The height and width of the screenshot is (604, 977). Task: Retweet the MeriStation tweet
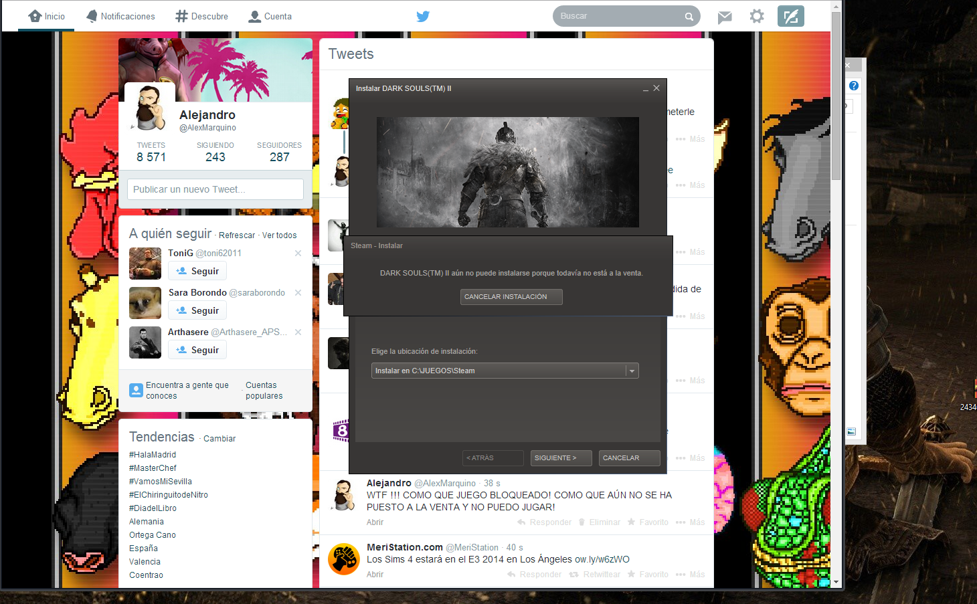tap(594, 575)
